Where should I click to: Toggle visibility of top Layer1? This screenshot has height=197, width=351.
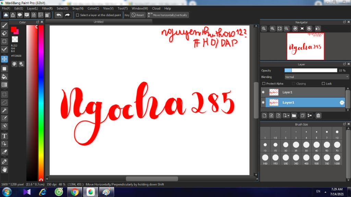pos(263,92)
